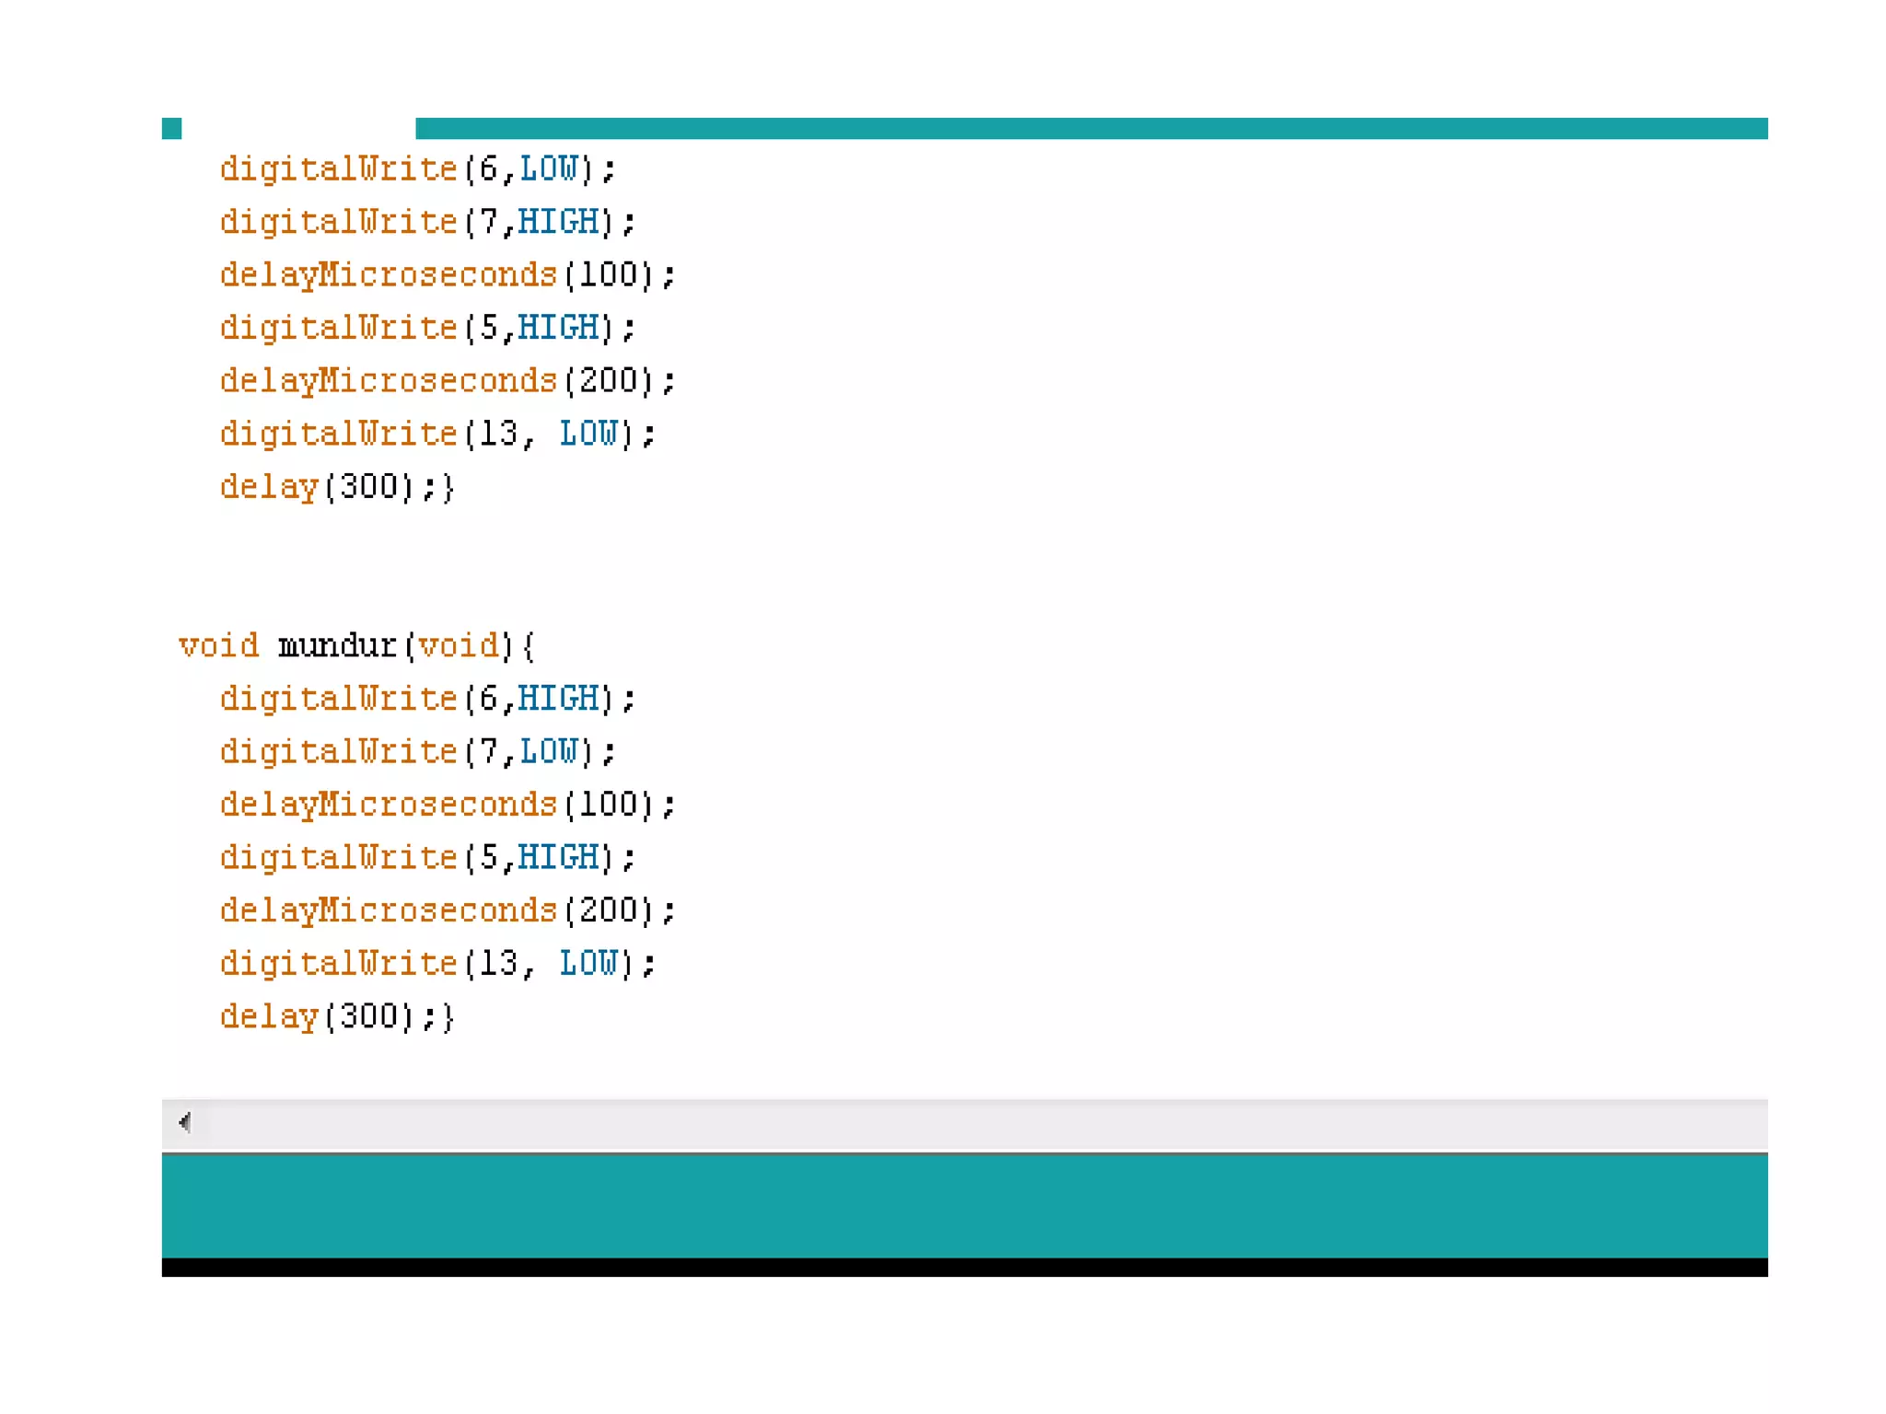Screen dimensions: 1886x1414
Task: Click the first digitalWrite(7,HIGH); line
Action: [x=427, y=222]
